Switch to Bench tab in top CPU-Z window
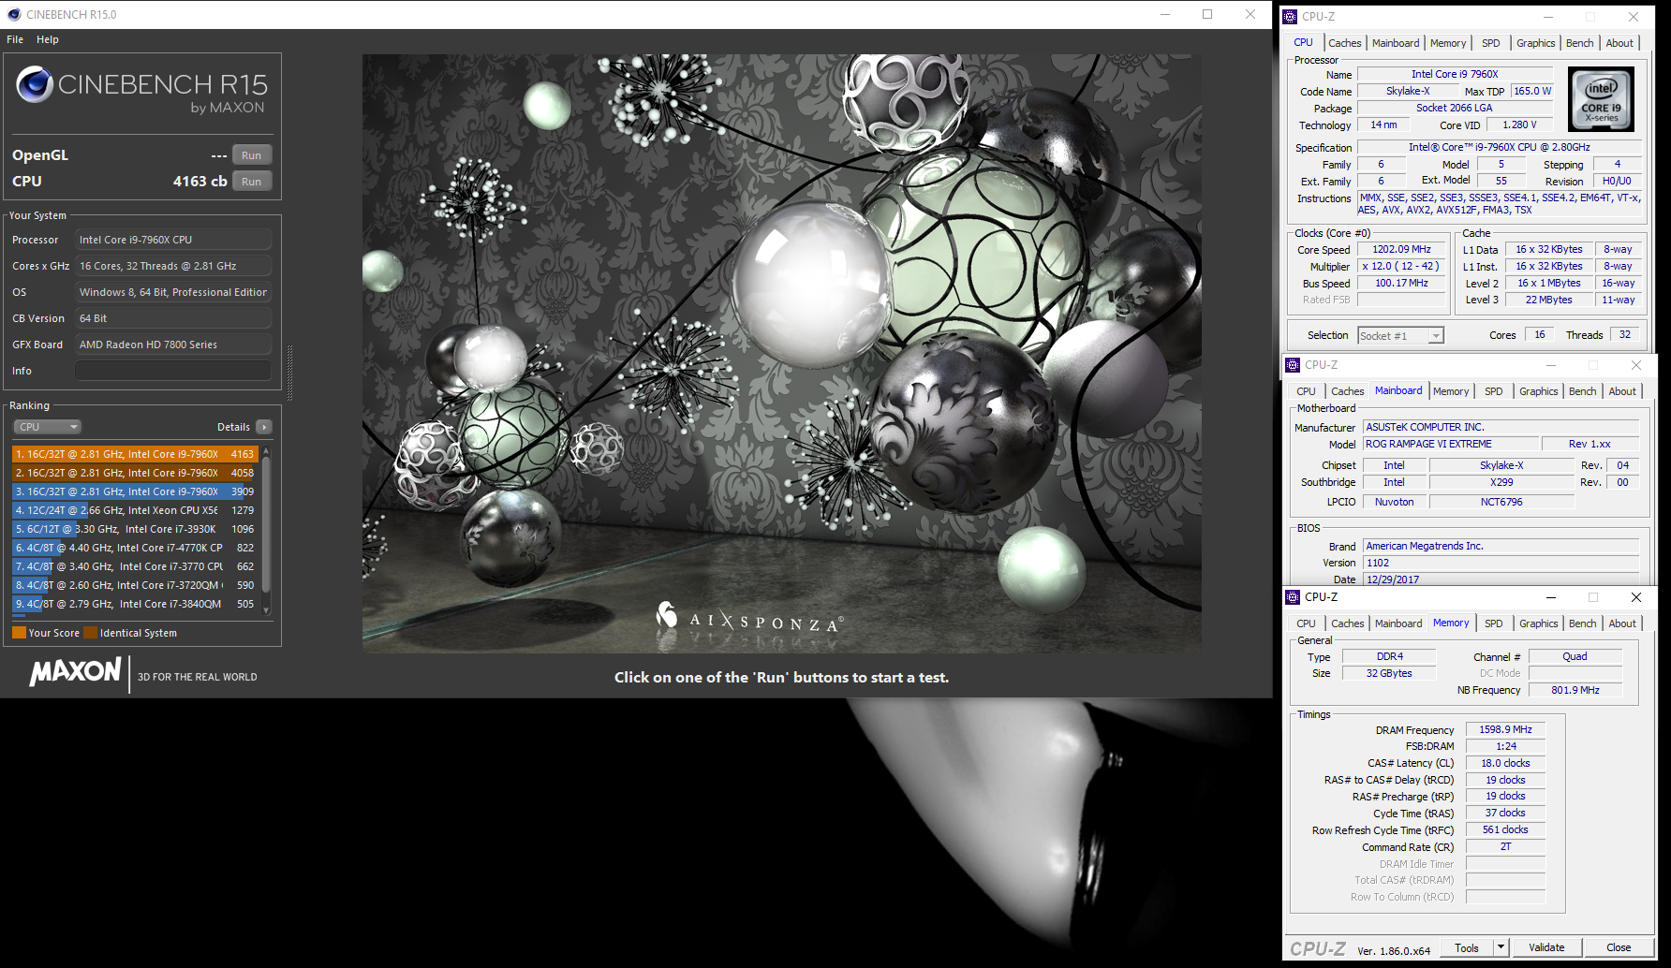1671x968 pixels. [x=1580, y=43]
